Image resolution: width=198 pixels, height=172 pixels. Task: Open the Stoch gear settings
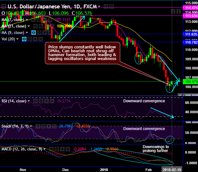click(x=43, y=126)
